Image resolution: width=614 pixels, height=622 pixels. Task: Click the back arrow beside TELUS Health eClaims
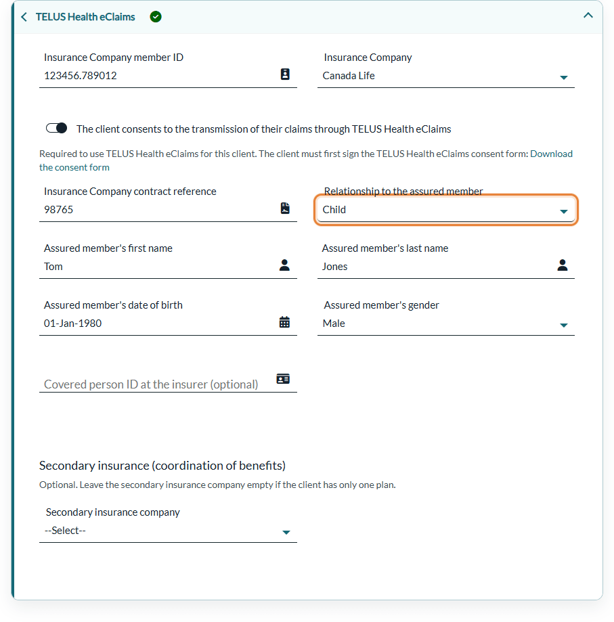click(24, 17)
